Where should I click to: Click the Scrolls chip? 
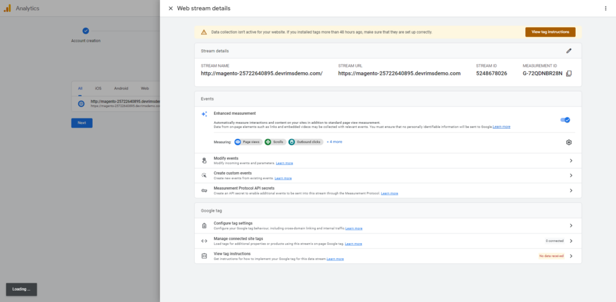point(274,142)
